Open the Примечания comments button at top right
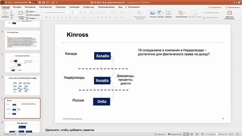242x136 pixels. [x=233, y=7]
